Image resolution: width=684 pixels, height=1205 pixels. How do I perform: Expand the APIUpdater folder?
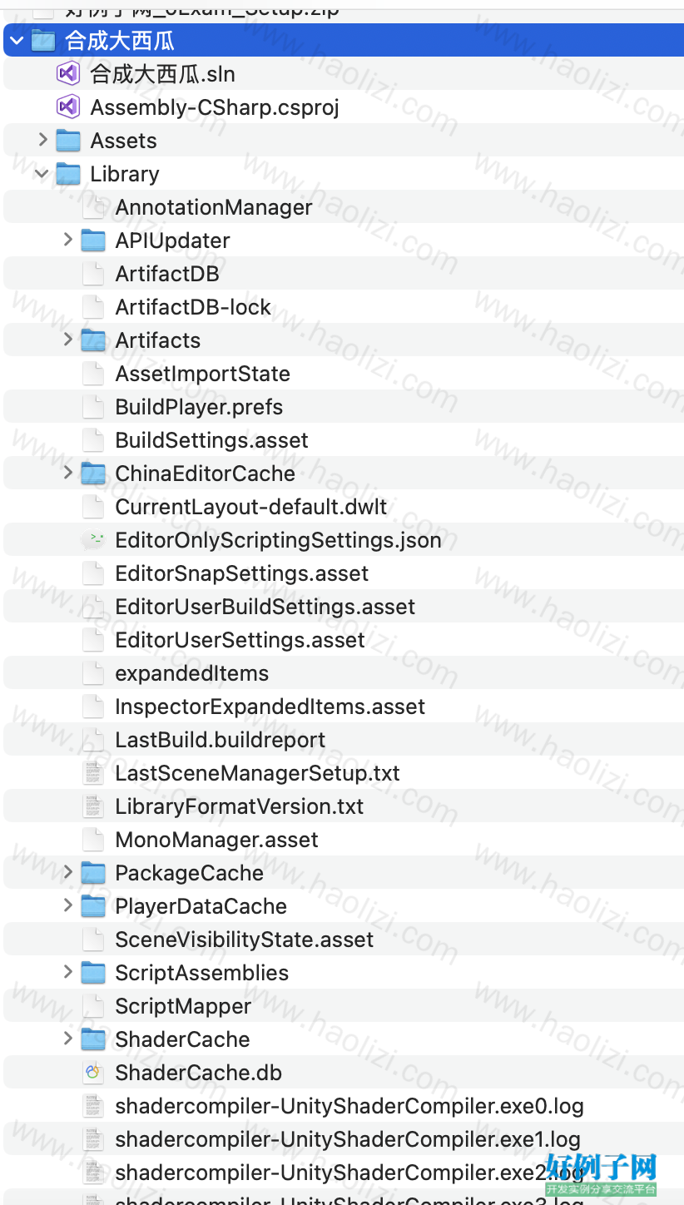coord(68,240)
